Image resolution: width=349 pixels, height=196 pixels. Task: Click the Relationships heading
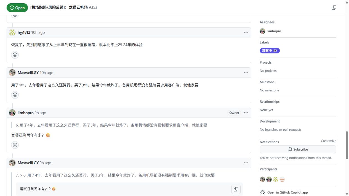pos(270,102)
